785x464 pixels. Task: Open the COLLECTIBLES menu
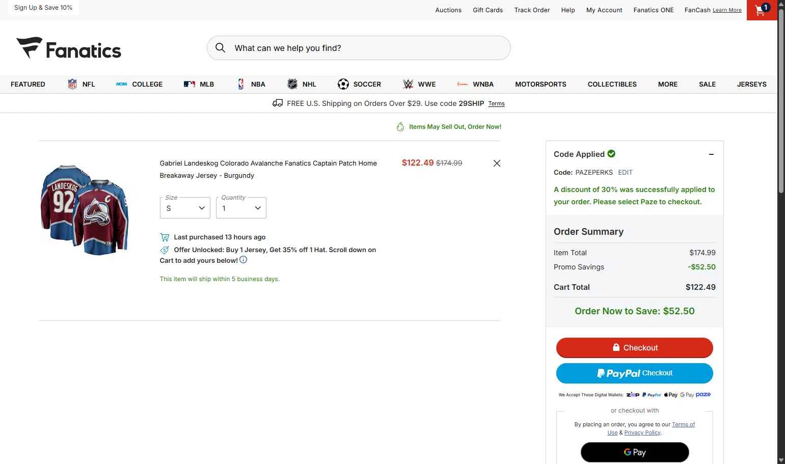612,84
